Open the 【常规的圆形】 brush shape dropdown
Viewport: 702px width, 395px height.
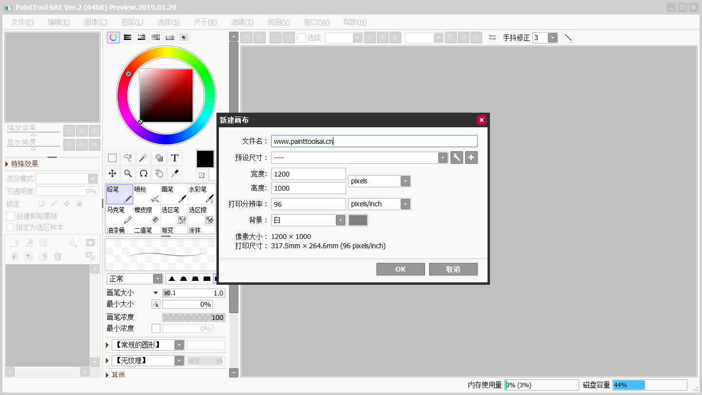click(x=179, y=345)
